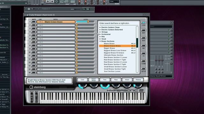This screenshot has height=114, width=204.
Task: Click the PITCH wheel
Action: [32, 97]
